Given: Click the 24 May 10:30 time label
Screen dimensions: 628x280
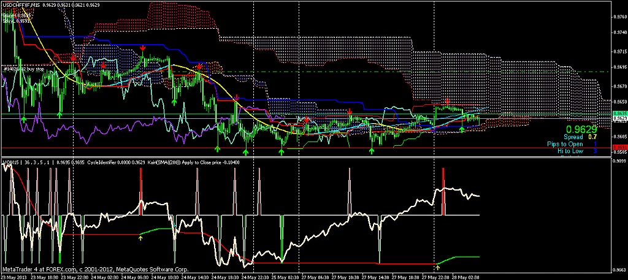Looking at the screenshot, I should pyautogui.click(x=164, y=277).
